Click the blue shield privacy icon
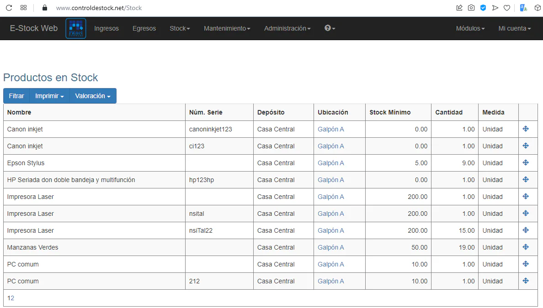The image size is (543, 308). tap(483, 8)
